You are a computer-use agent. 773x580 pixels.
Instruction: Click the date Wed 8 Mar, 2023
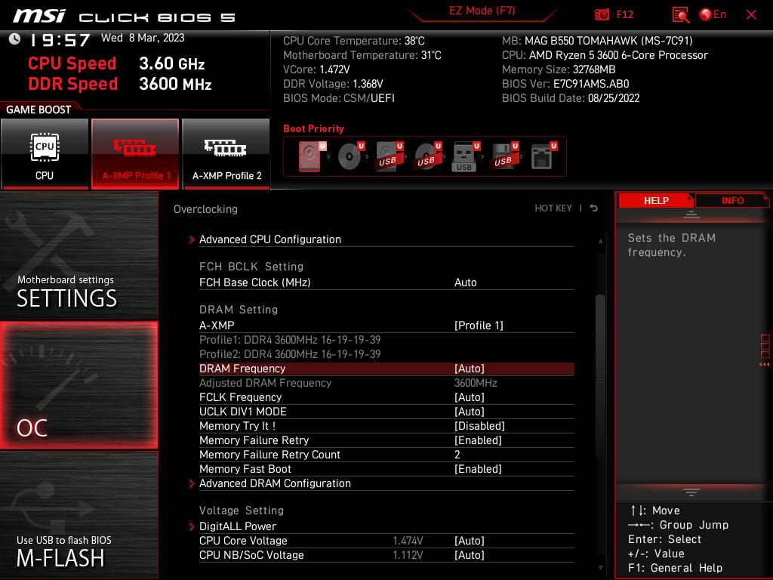[143, 38]
